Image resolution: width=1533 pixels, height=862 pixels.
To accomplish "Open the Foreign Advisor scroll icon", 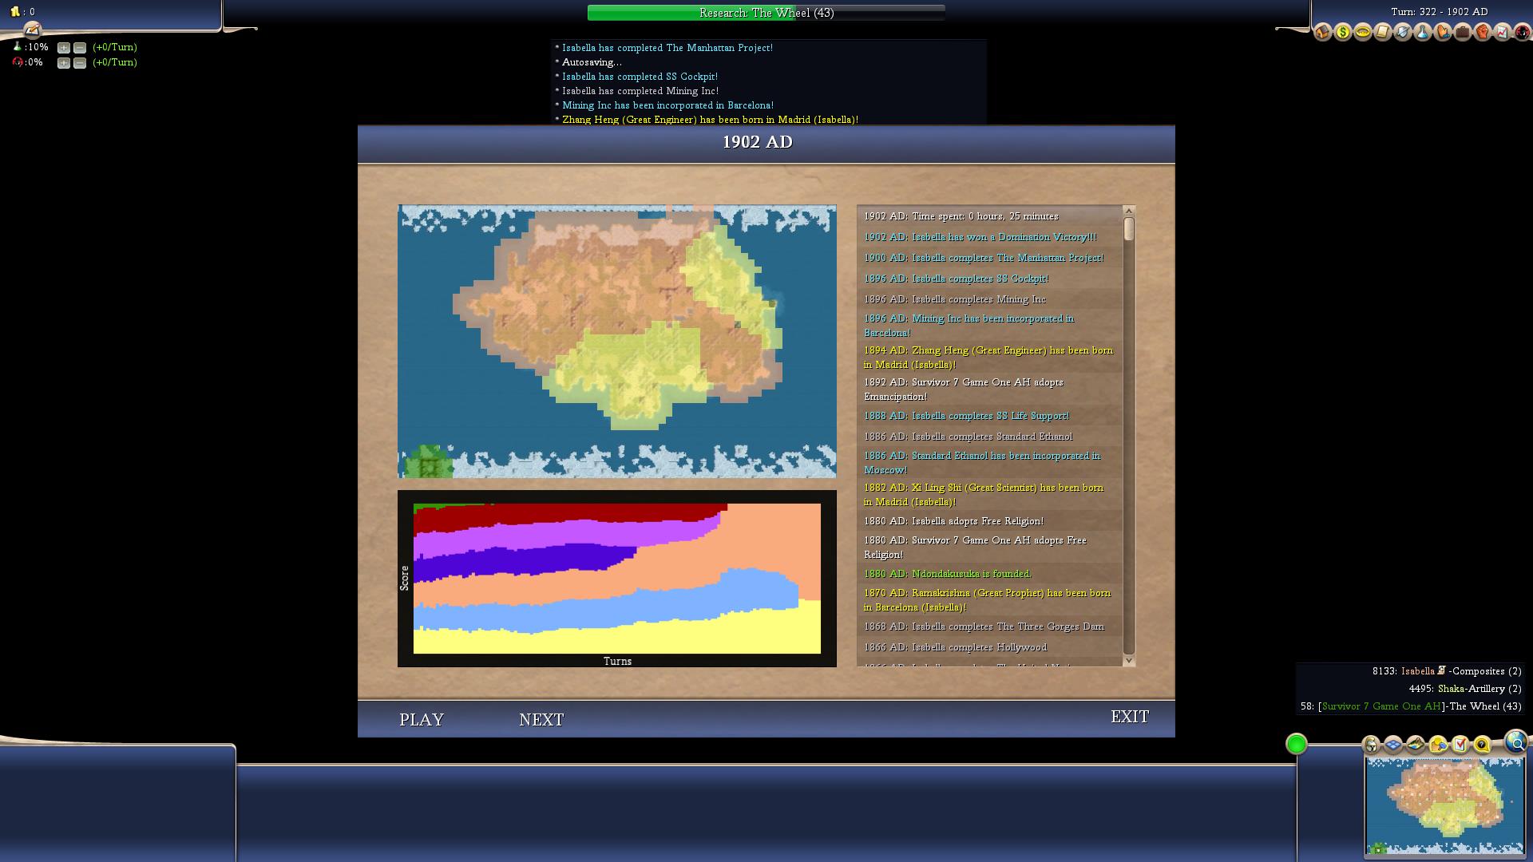I will point(1383,32).
